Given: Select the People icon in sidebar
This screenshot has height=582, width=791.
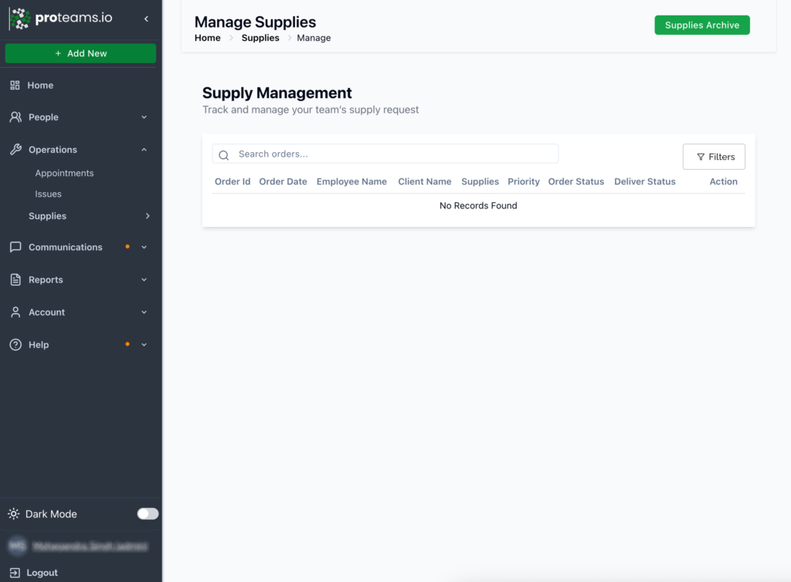Looking at the screenshot, I should tap(15, 117).
